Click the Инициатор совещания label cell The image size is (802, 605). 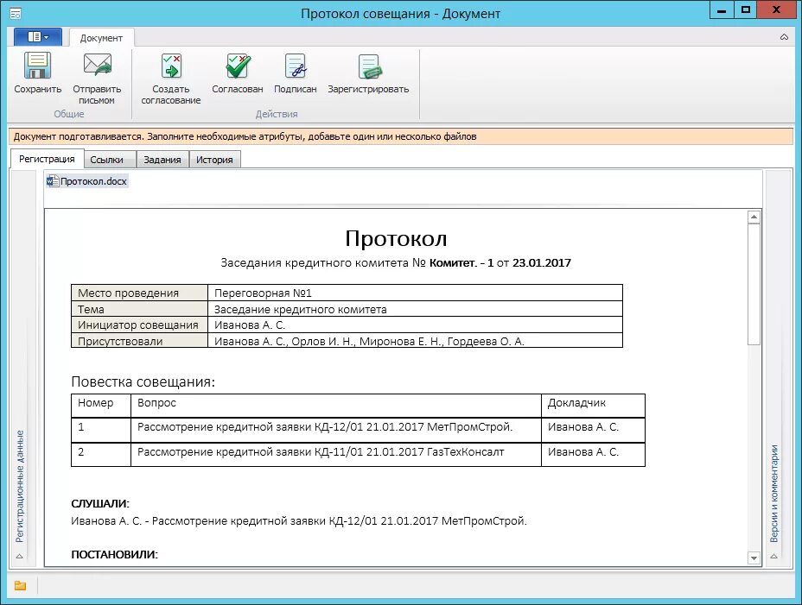(x=140, y=325)
